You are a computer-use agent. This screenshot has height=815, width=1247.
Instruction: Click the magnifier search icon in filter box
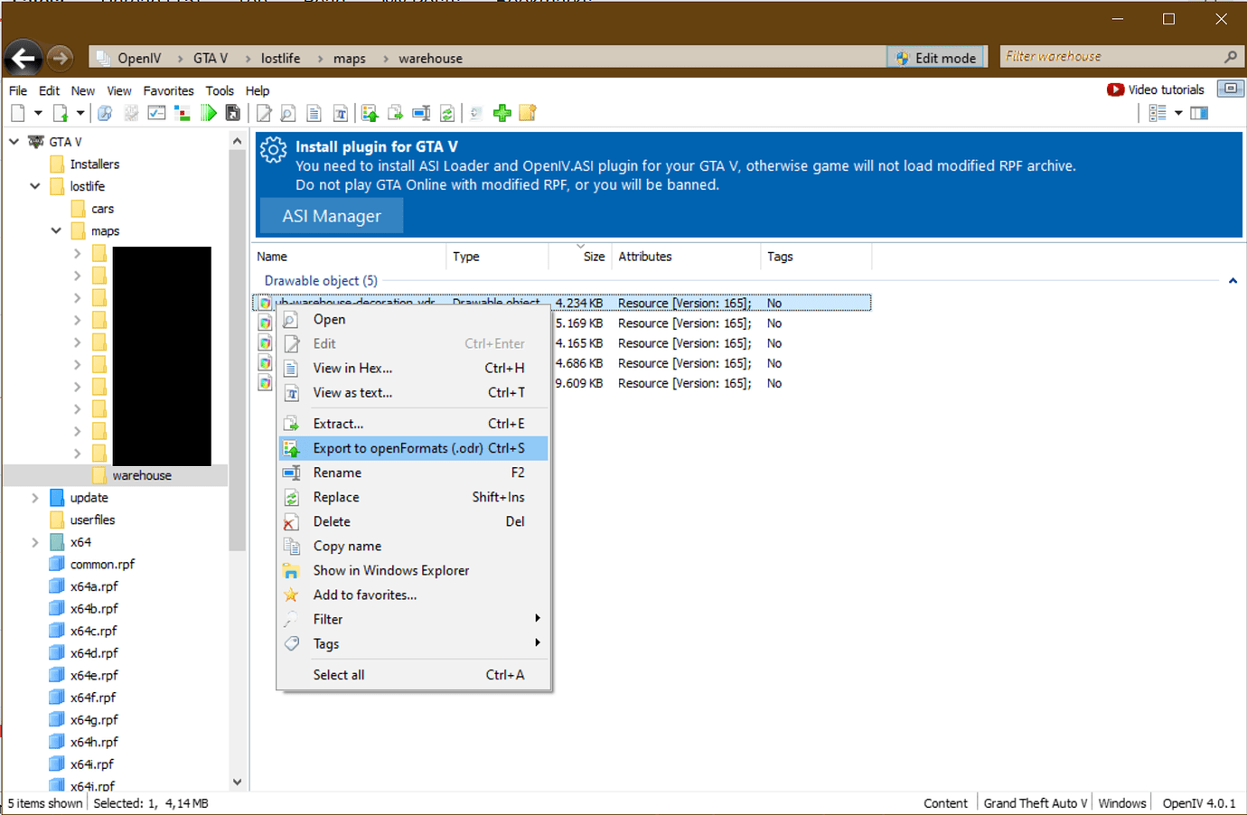1230,57
